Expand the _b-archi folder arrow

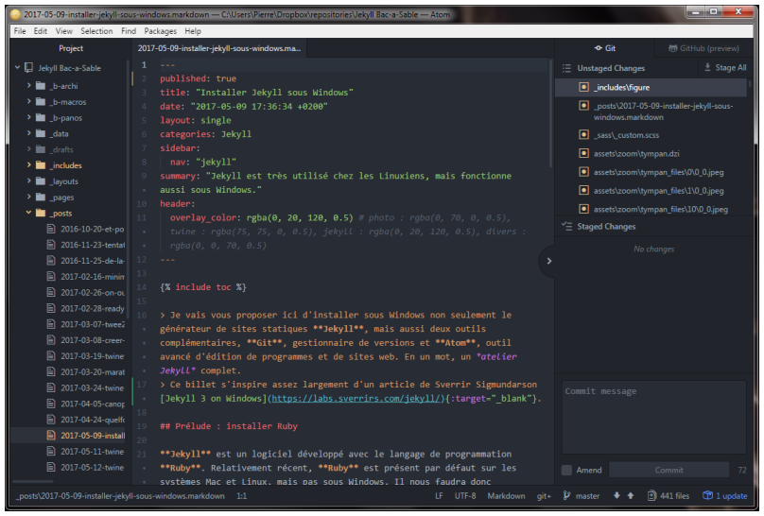[28, 86]
